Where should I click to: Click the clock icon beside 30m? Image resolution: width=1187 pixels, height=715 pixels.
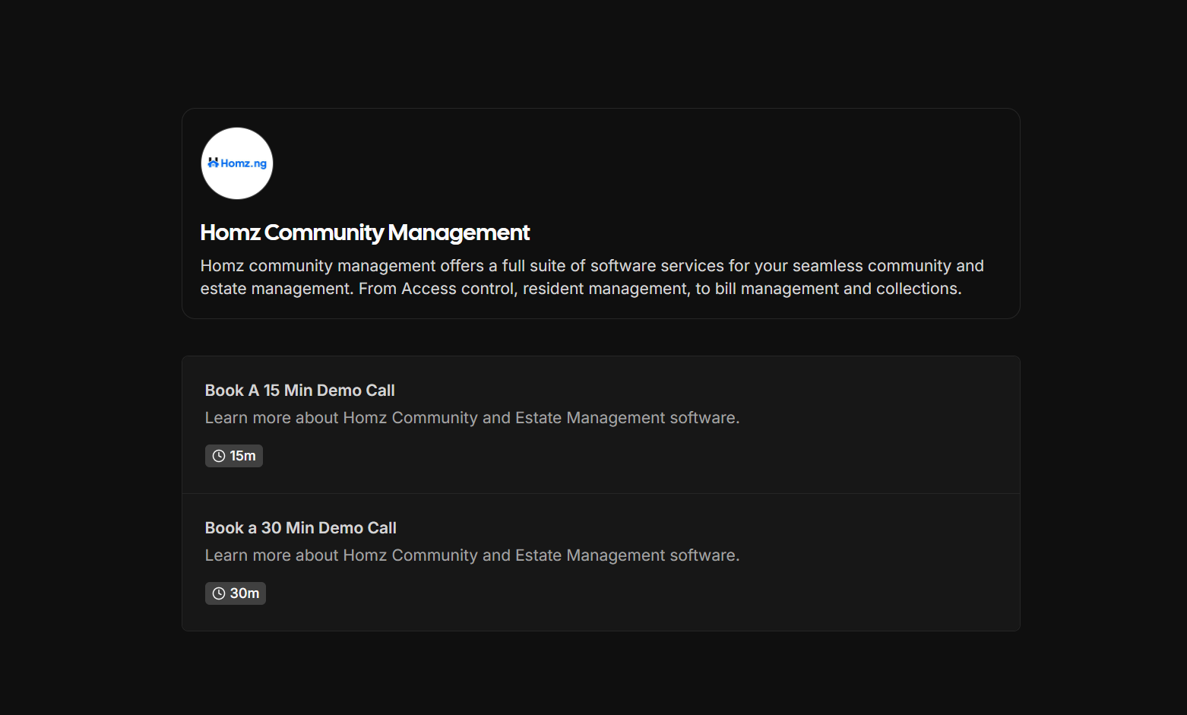click(219, 593)
